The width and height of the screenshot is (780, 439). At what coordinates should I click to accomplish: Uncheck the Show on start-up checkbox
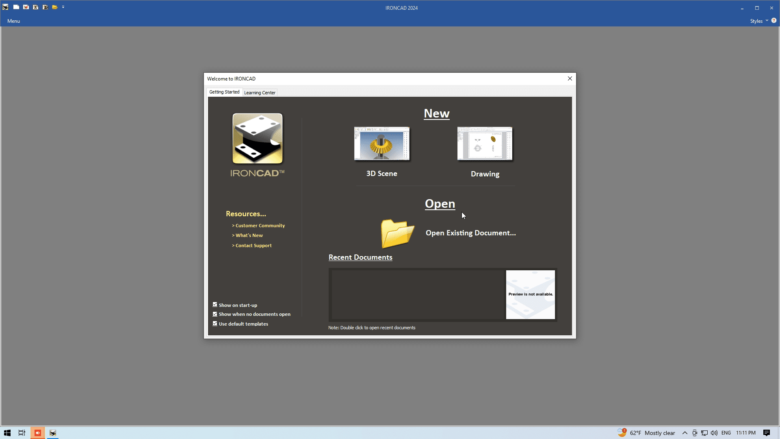215,304
